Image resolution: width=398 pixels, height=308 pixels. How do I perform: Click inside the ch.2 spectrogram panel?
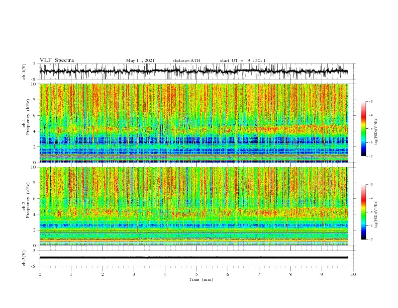(193, 206)
